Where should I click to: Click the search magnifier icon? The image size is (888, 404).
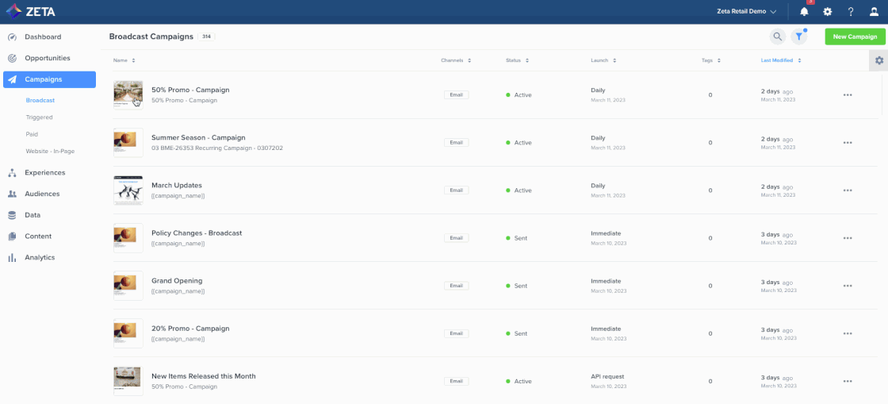click(x=777, y=37)
